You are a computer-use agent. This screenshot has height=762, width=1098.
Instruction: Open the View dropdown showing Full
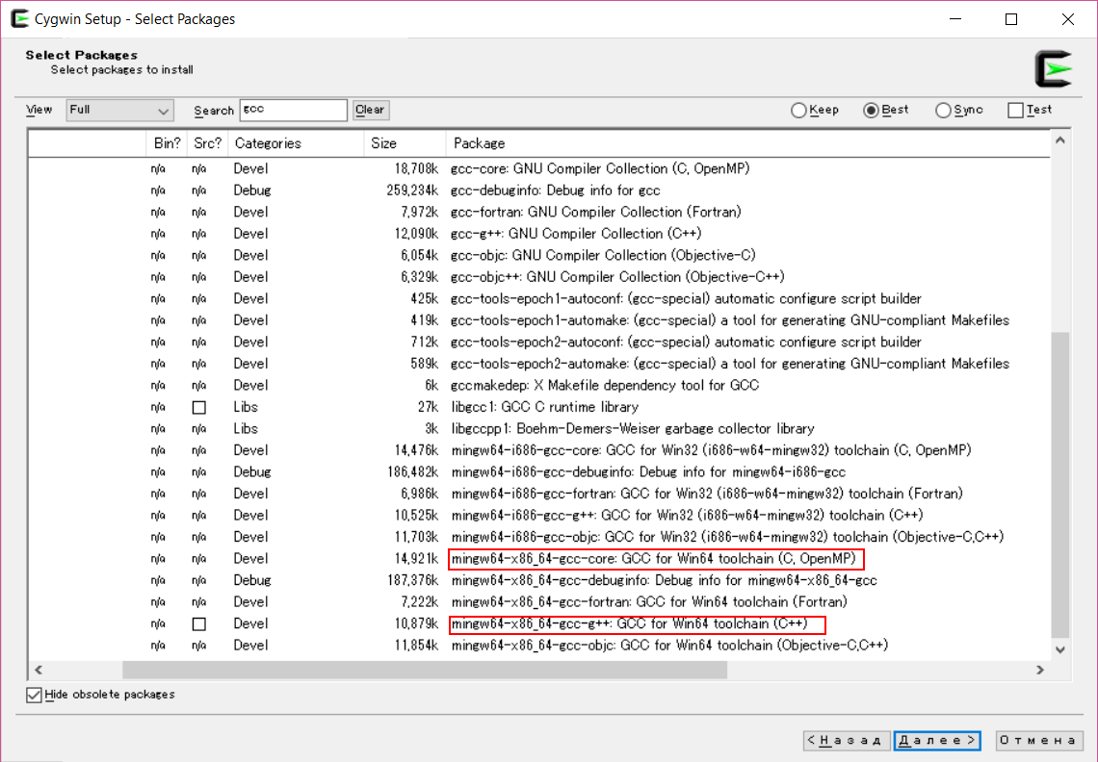coord(119,111)
